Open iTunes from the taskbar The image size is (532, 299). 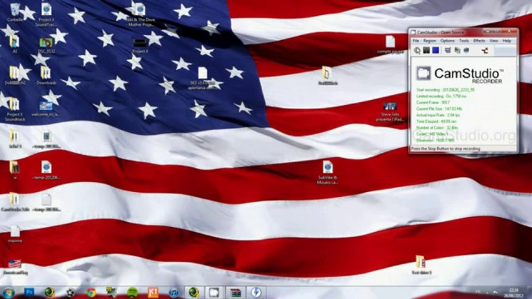click(x=173, y=292)
